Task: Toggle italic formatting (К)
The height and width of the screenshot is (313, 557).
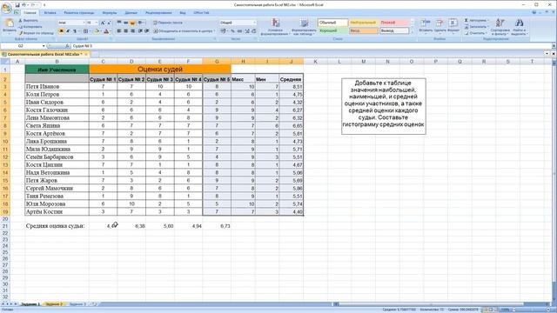Action: (68, 31)
